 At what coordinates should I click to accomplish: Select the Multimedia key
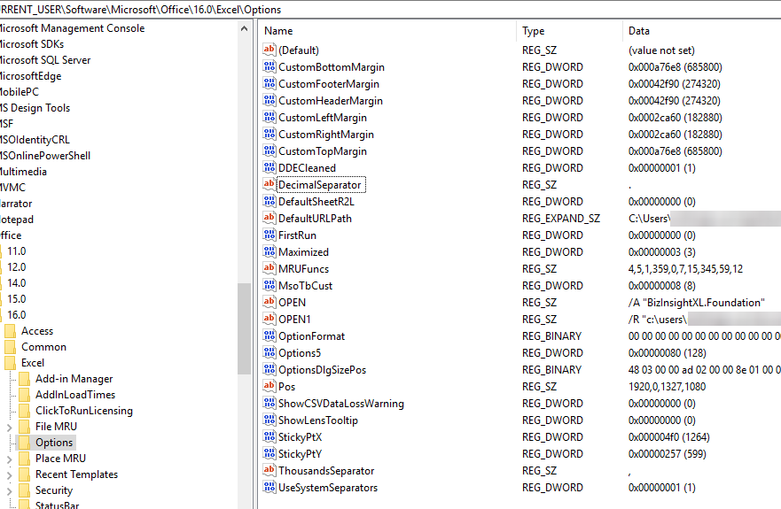(x=23, y=172)
